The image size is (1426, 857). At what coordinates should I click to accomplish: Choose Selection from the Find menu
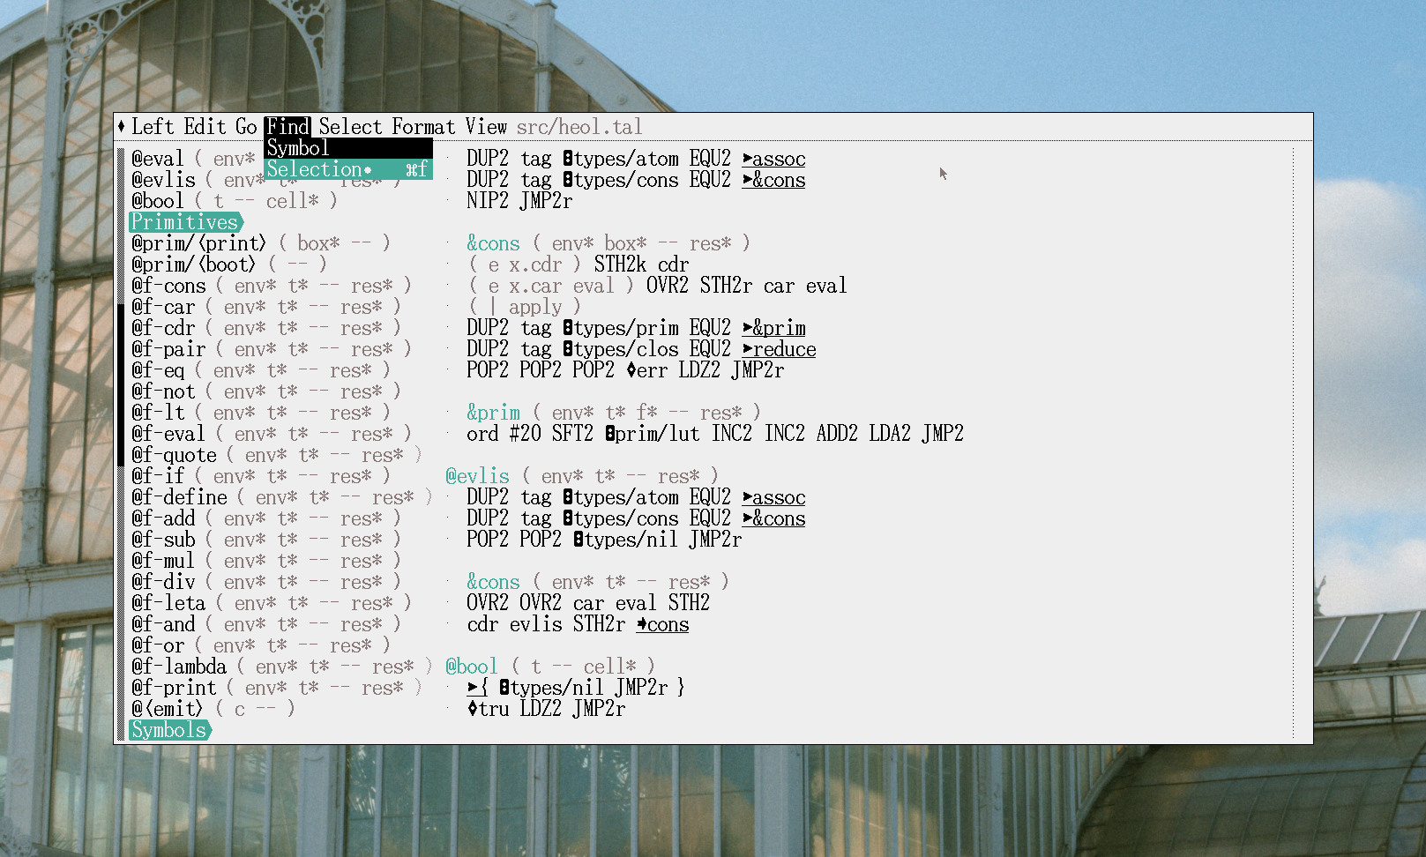click(348, 169)
